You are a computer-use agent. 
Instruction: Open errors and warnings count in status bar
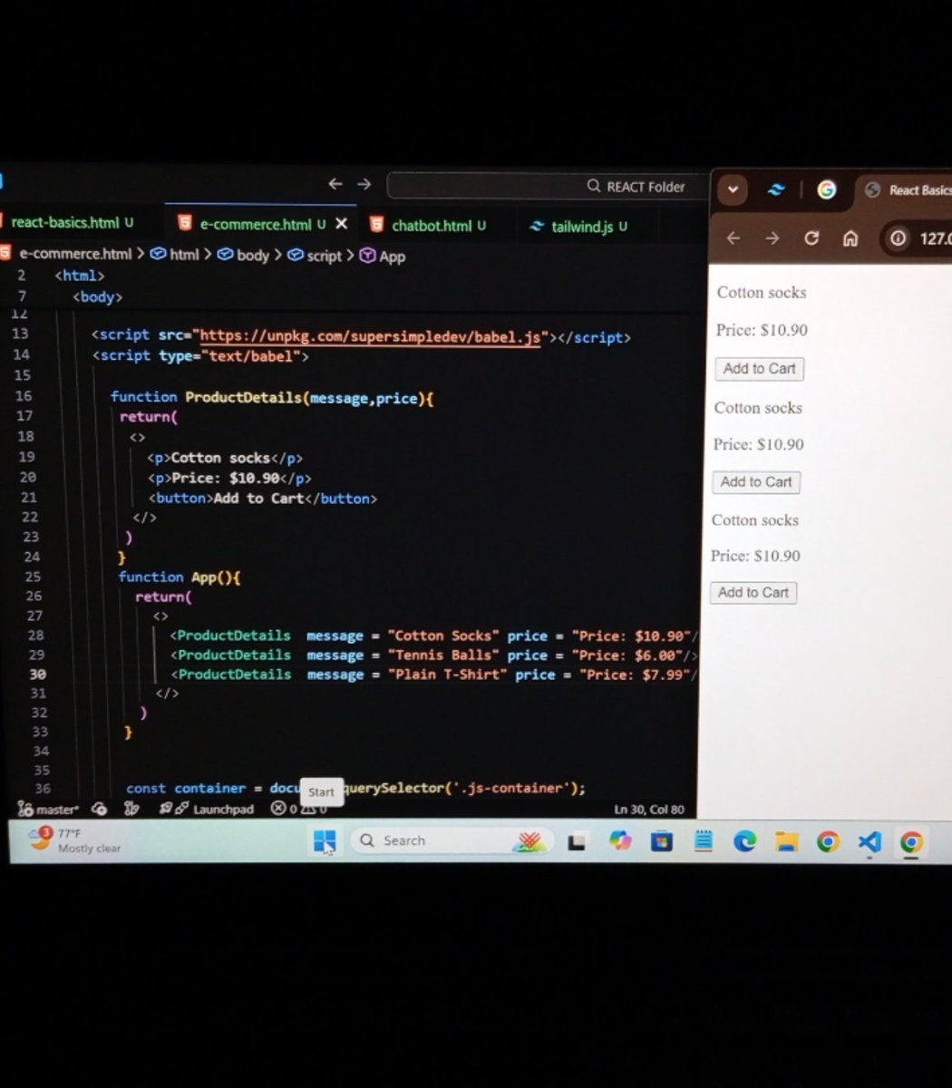pos(299,809)
